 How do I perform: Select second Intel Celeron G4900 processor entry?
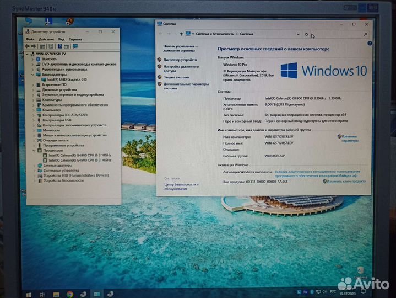(x=80, y=160)
